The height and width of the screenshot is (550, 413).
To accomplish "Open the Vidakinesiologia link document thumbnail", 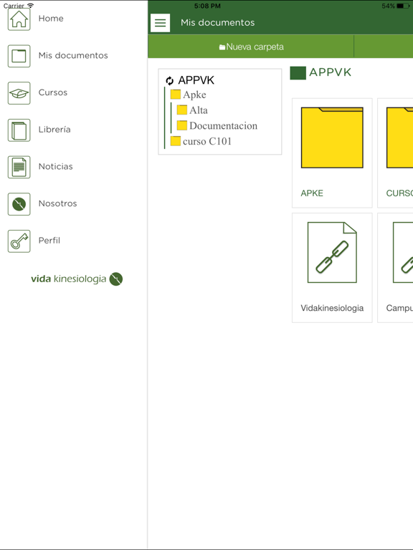I will point(332,252).
